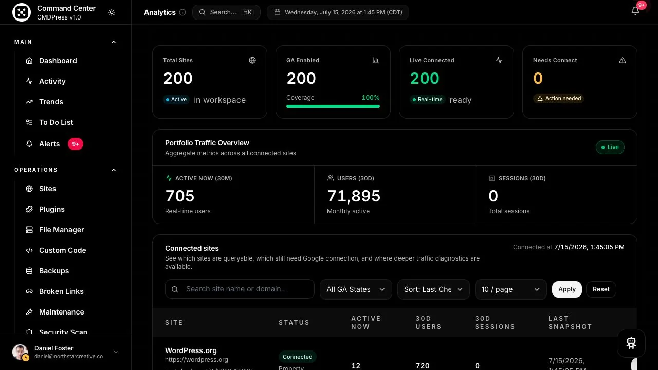Click the Alerts bell icon in sidebar
658x370 pixels.
tap(29, 144)
